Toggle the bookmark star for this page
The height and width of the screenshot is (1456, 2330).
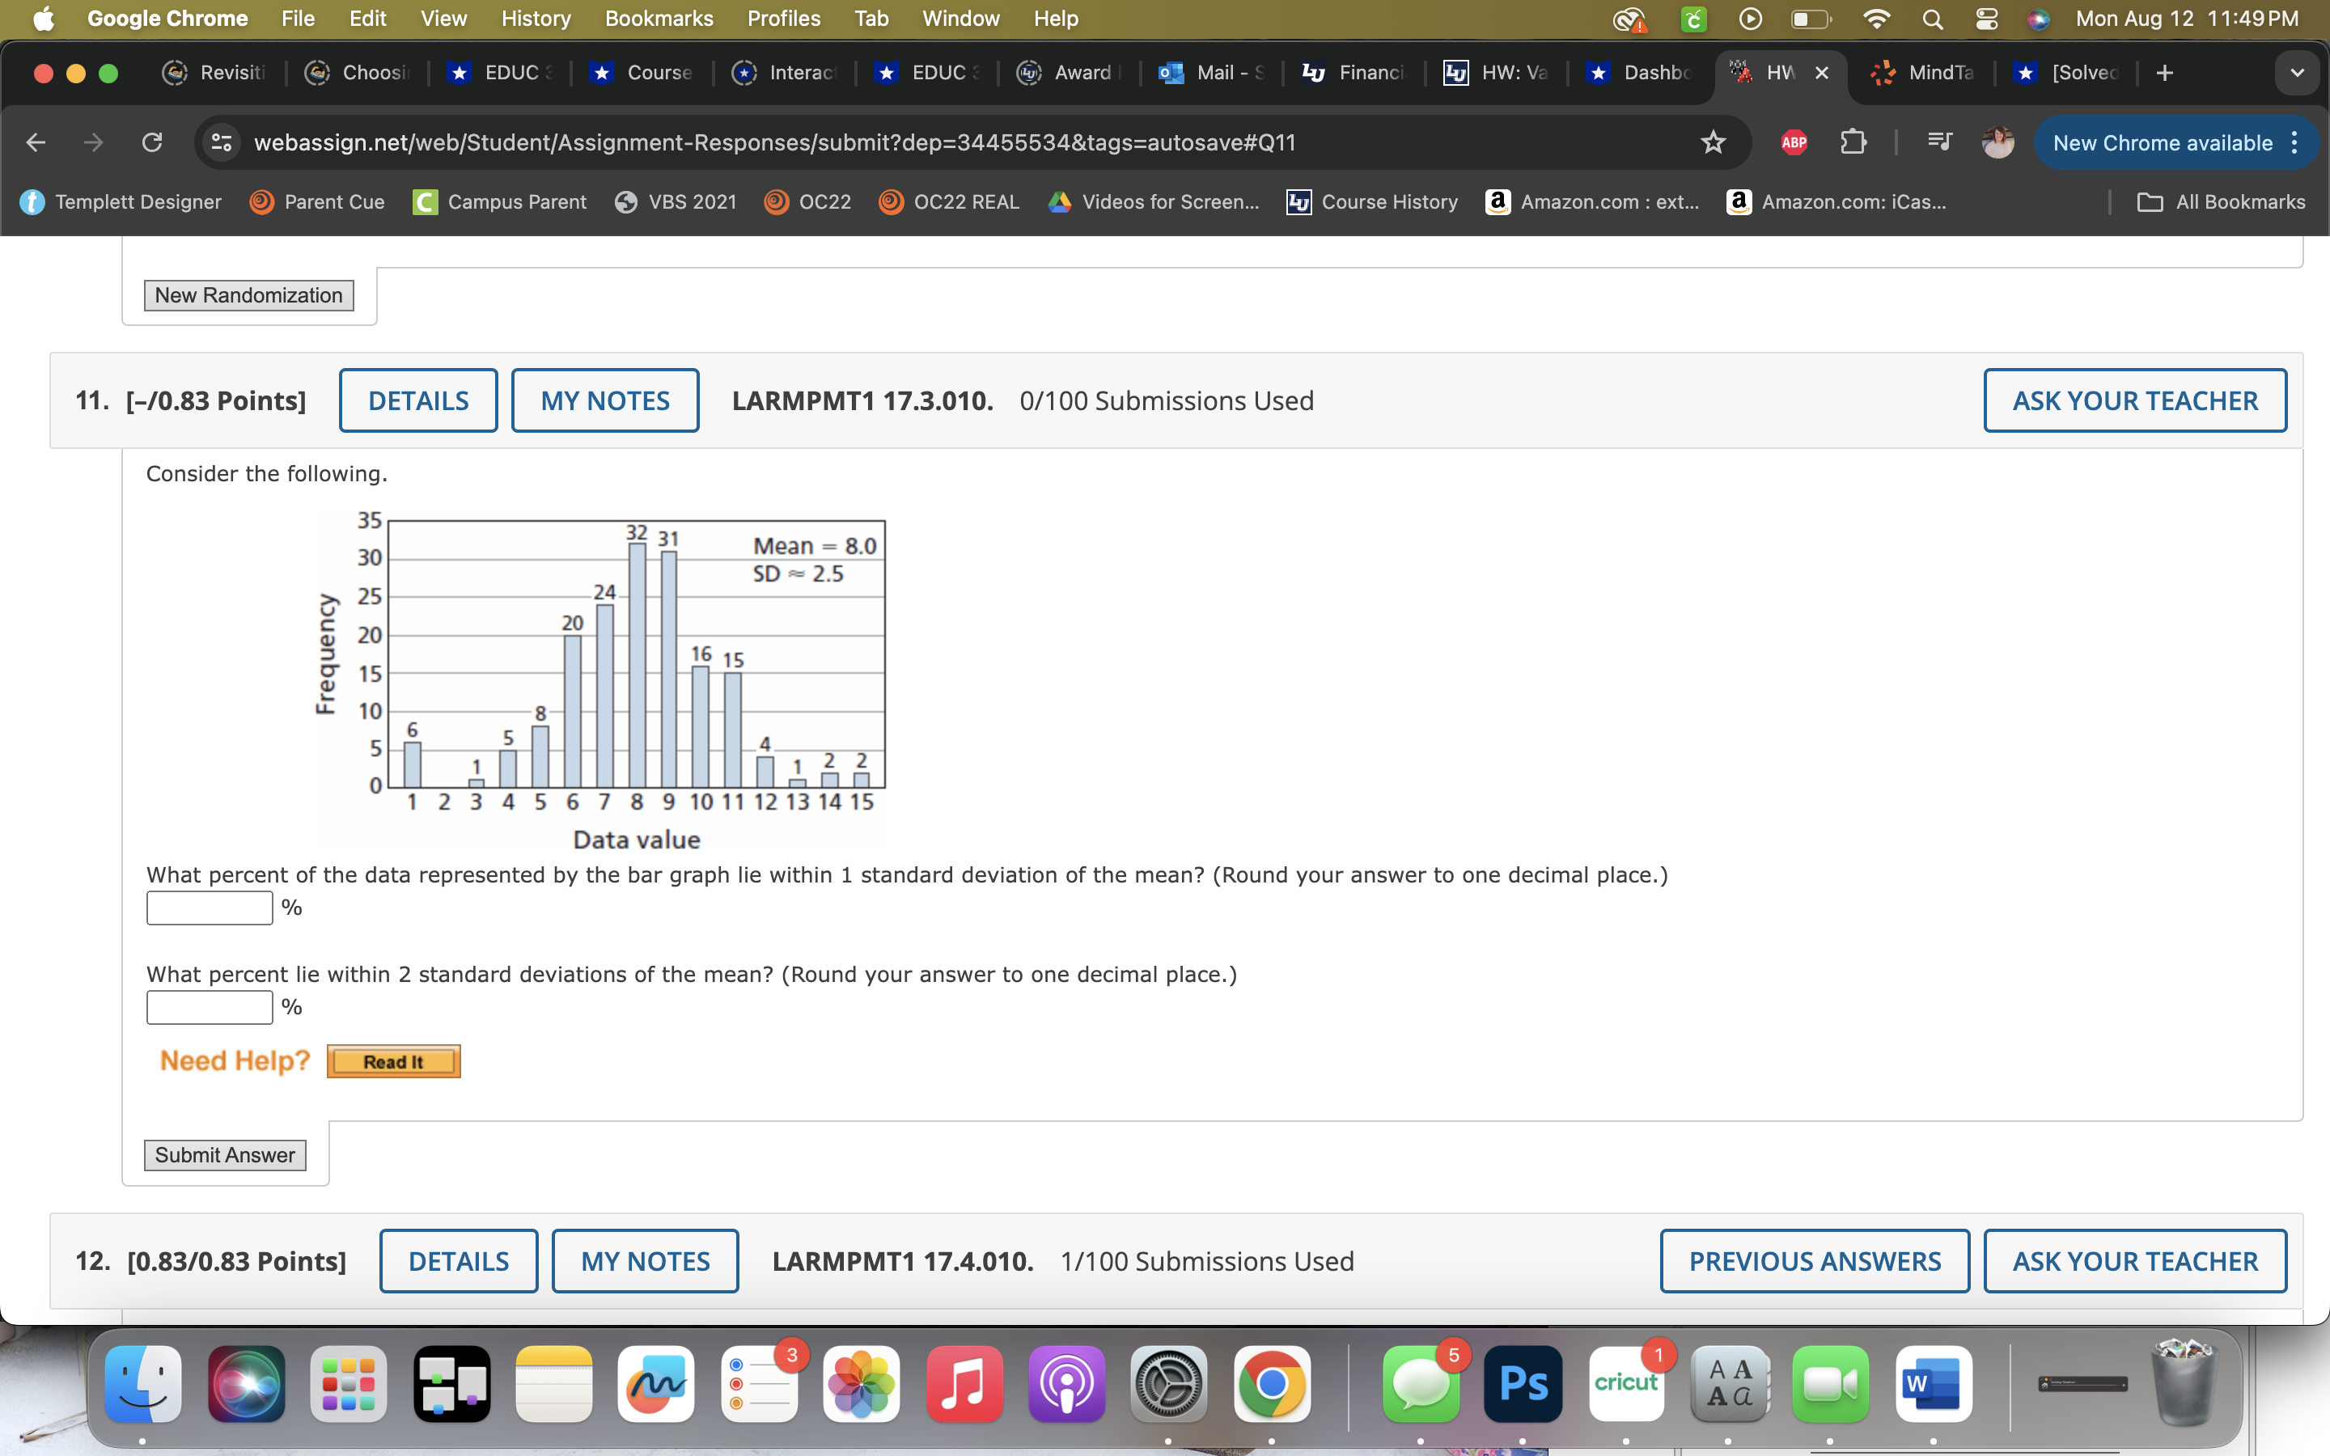pos(1713,142)
